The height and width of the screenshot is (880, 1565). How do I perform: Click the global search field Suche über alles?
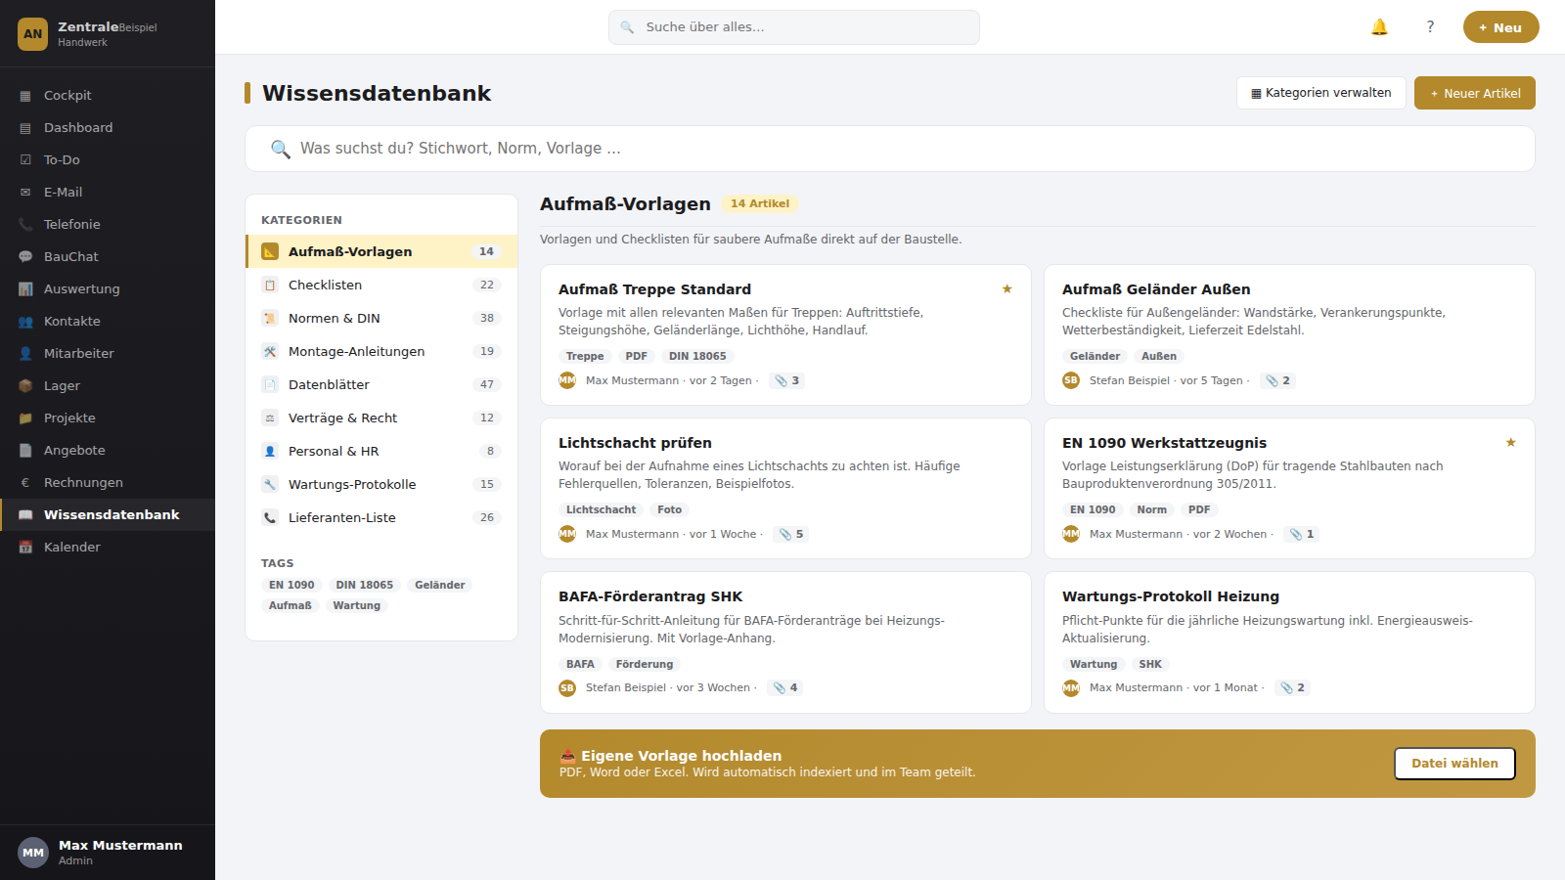tap(794, 27)
